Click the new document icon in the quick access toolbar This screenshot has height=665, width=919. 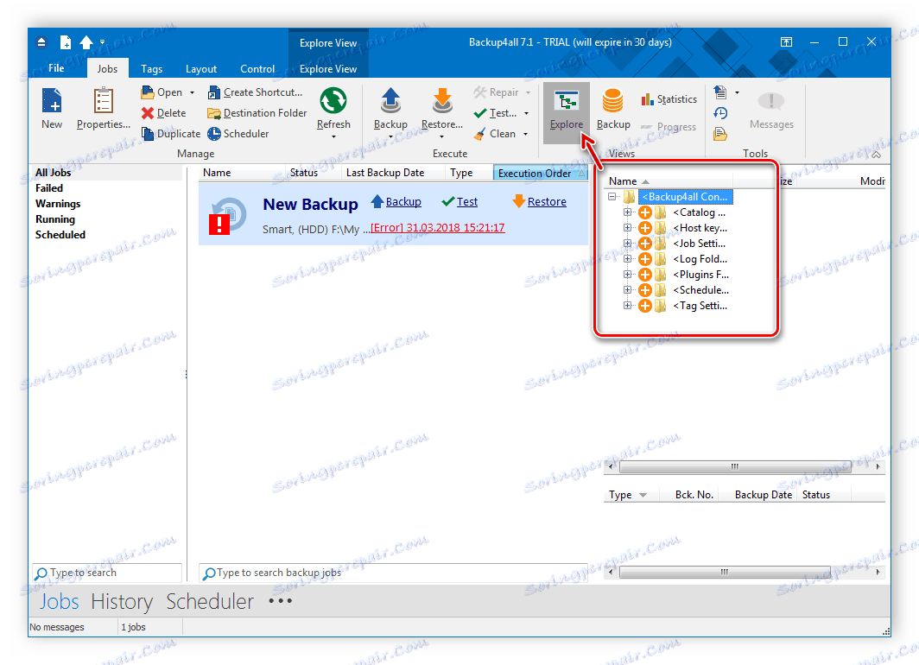tap(65, 42)
